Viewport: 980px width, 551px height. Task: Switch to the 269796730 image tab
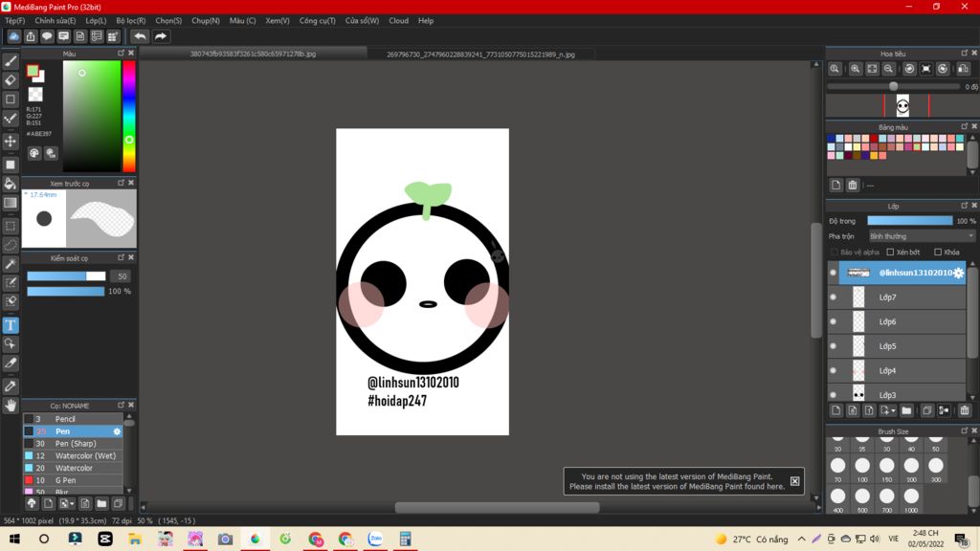pyautogui.click(x=480, y=55)
